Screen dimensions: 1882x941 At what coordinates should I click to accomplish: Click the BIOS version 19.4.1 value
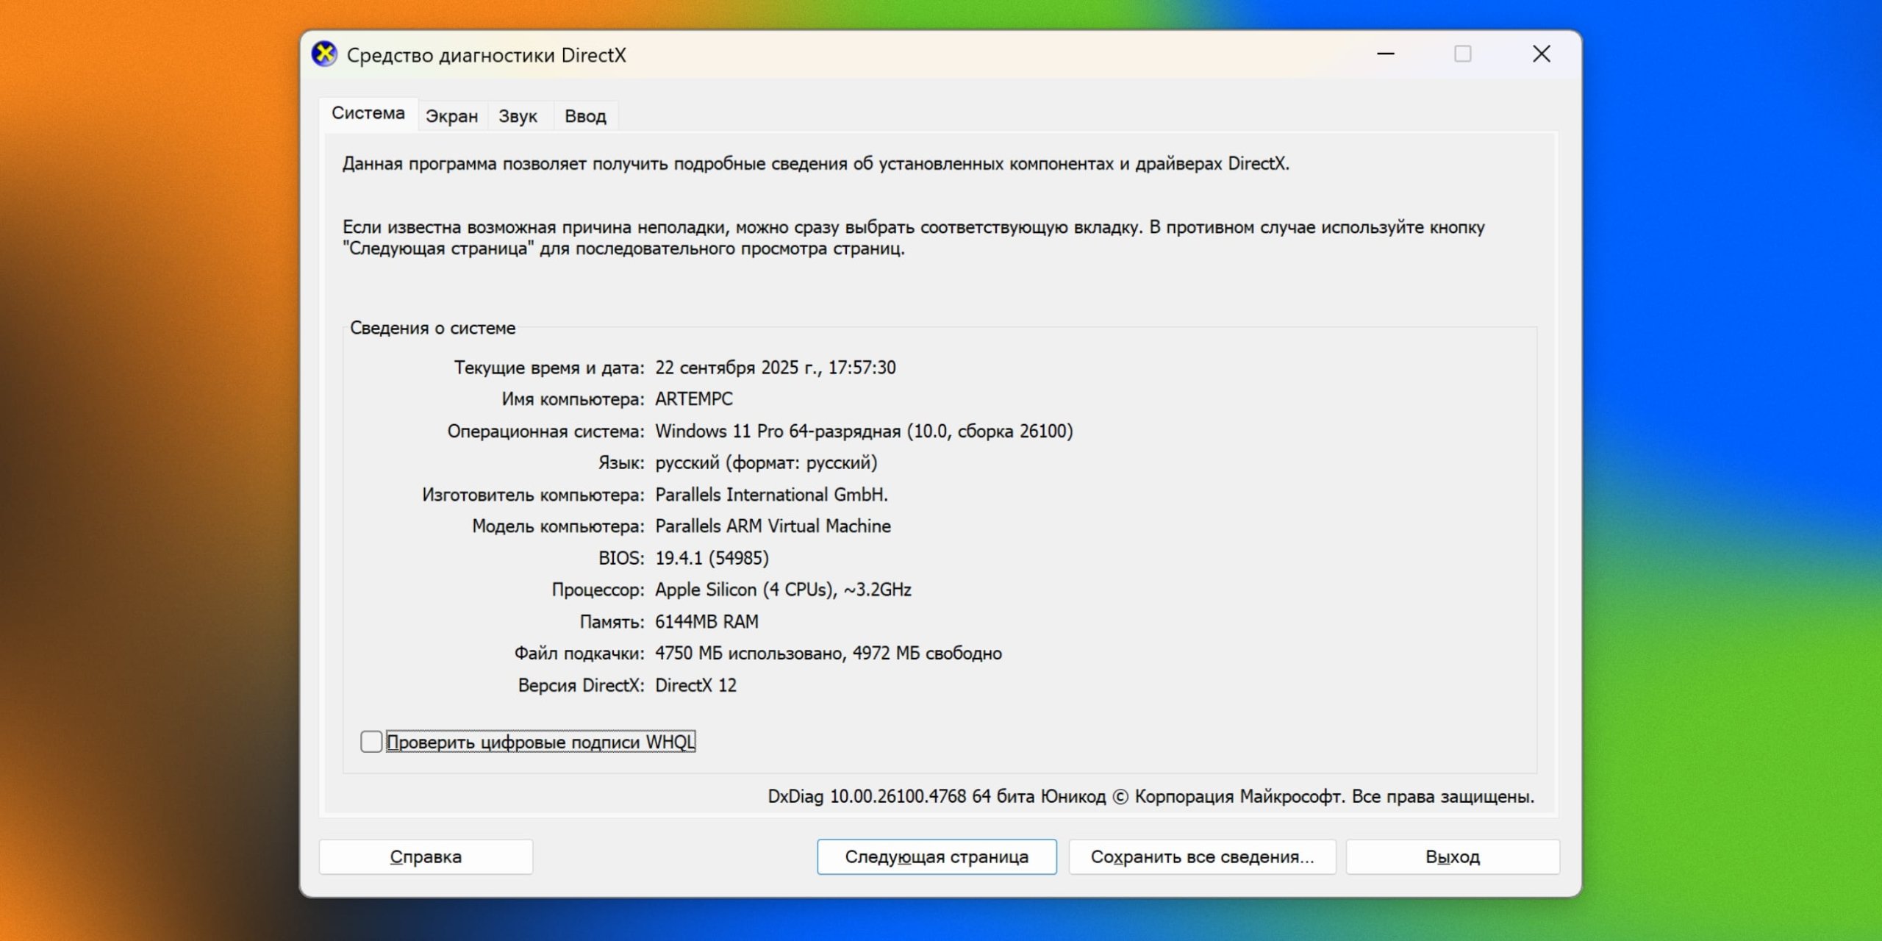pos(712,557)
